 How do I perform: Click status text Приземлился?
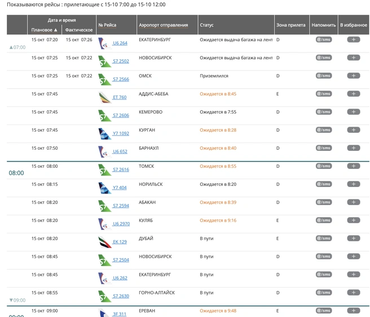pos(214,76)
